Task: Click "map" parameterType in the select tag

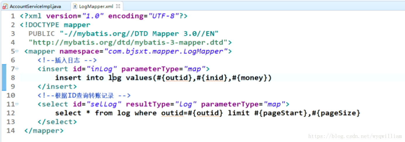Action: 274,104
